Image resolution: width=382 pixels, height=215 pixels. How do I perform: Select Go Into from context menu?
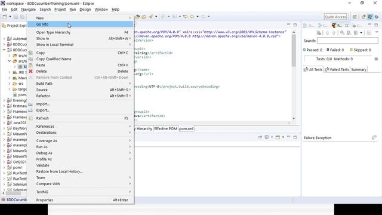(80, 24)
